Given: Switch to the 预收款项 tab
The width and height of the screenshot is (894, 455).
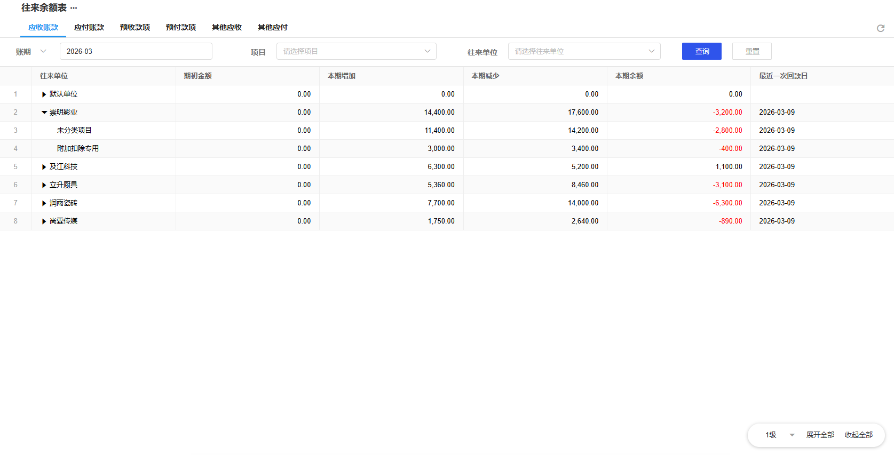Looking at the screenshot, I should pos(135,27).
